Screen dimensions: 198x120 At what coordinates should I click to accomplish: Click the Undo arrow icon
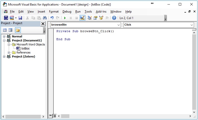tap(52, 18)
